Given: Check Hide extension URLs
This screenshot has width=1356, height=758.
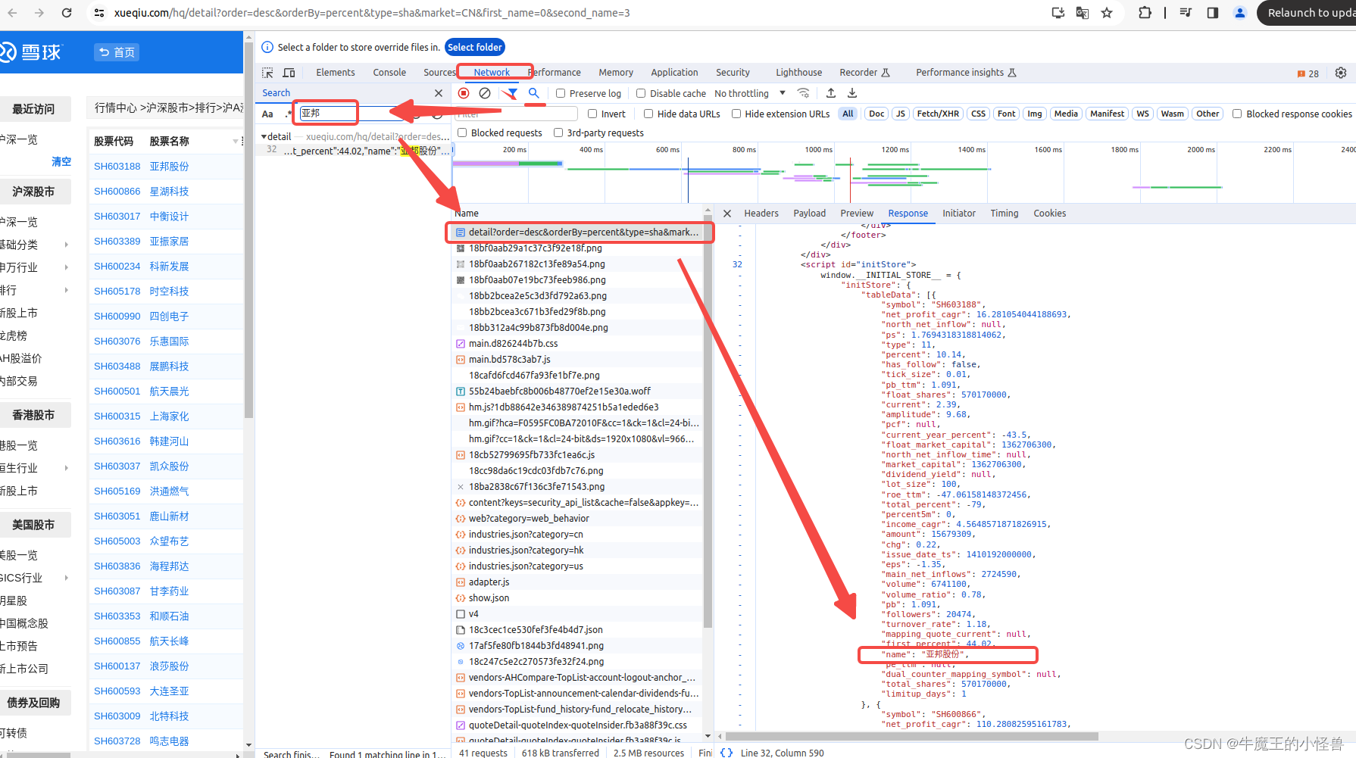Looking at the screenshot, I should click(736, 114).
